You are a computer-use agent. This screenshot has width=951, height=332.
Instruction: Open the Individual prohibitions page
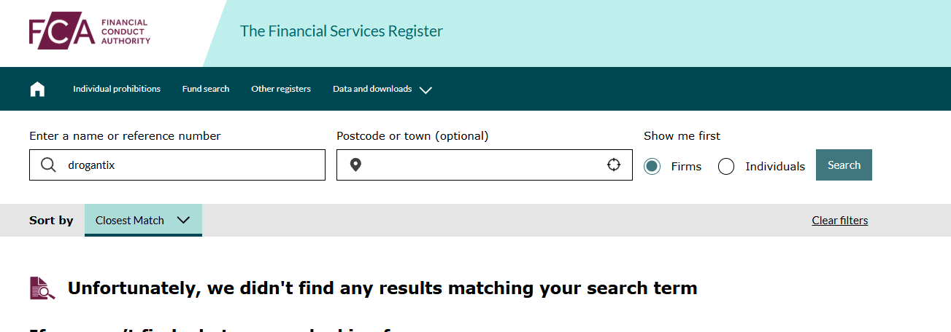(117, 89)
